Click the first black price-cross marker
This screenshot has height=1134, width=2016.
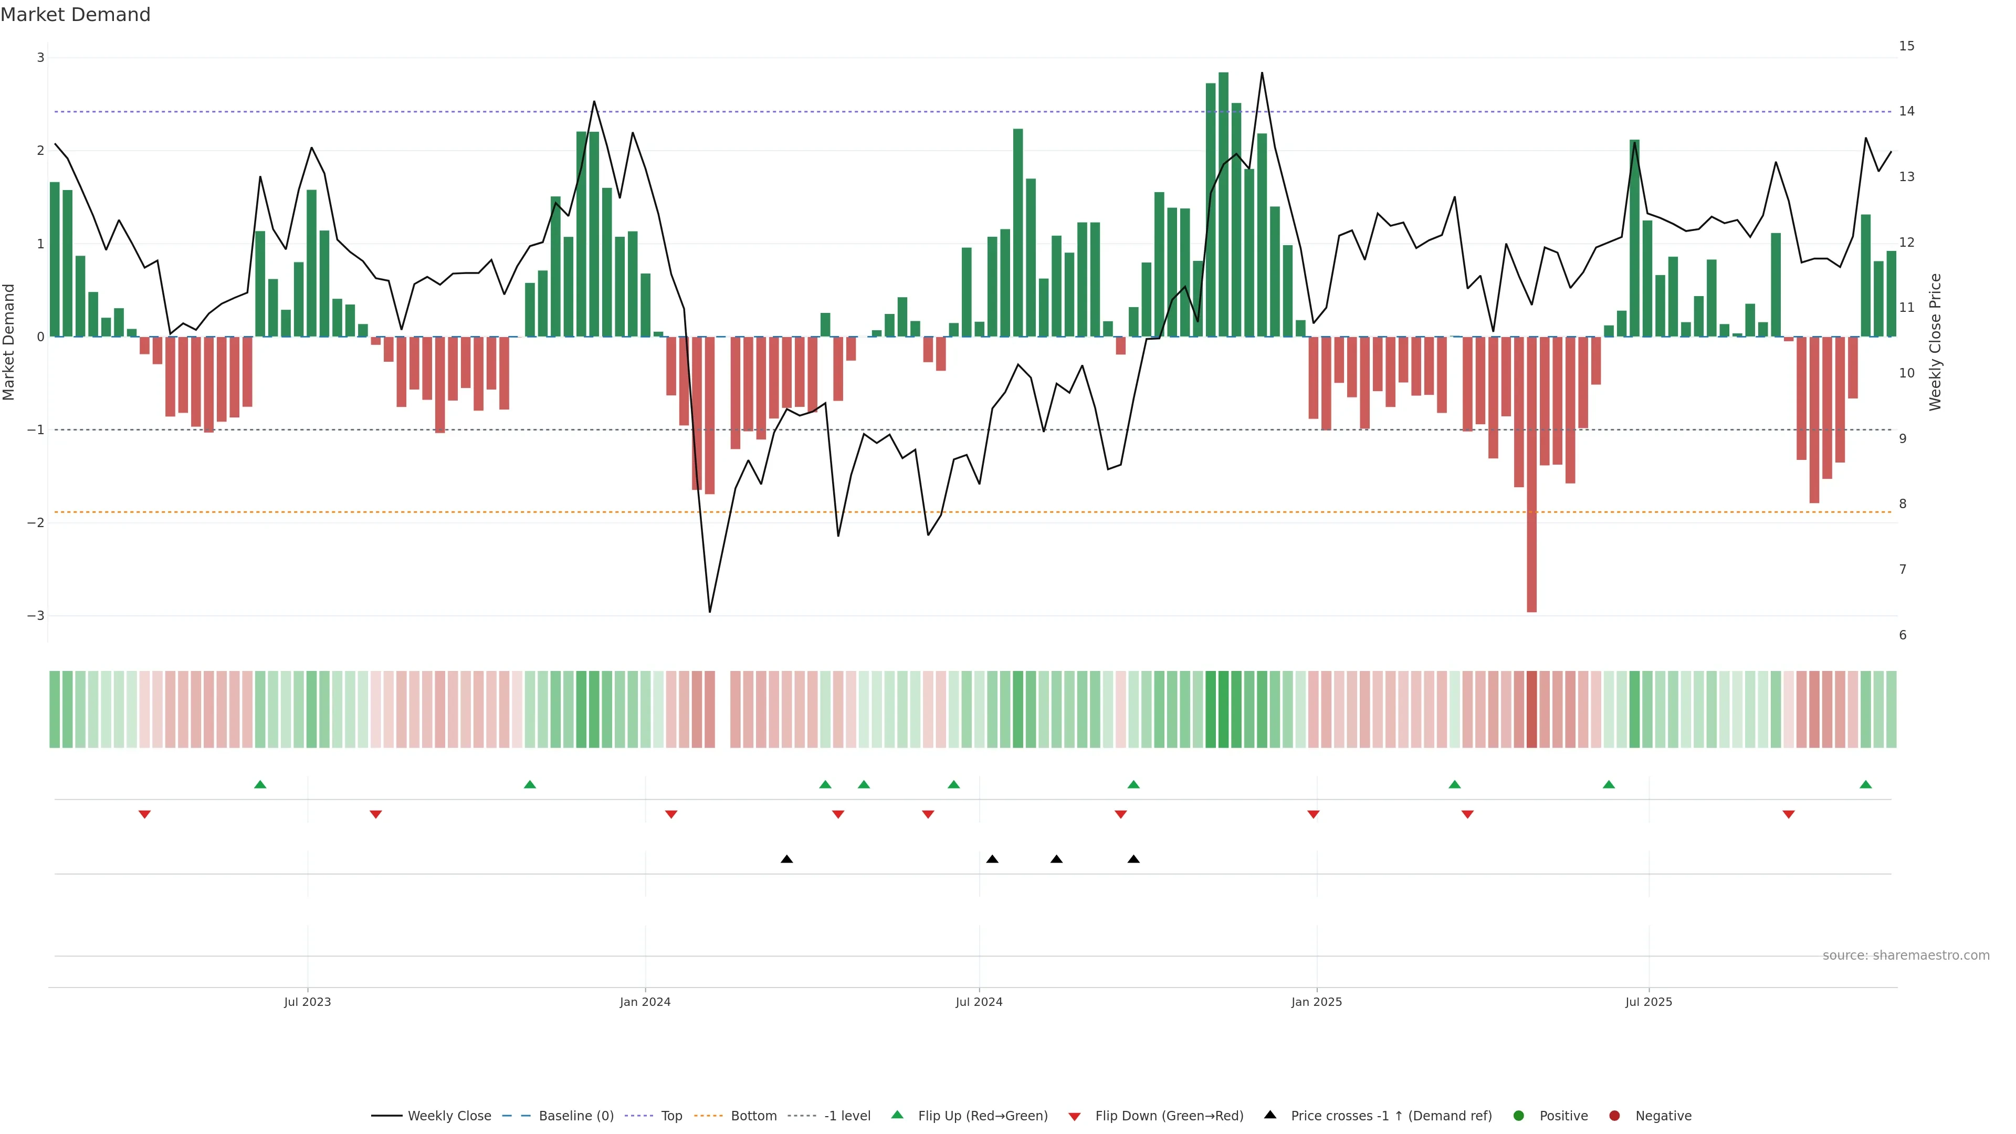click(x=786, y=859)
